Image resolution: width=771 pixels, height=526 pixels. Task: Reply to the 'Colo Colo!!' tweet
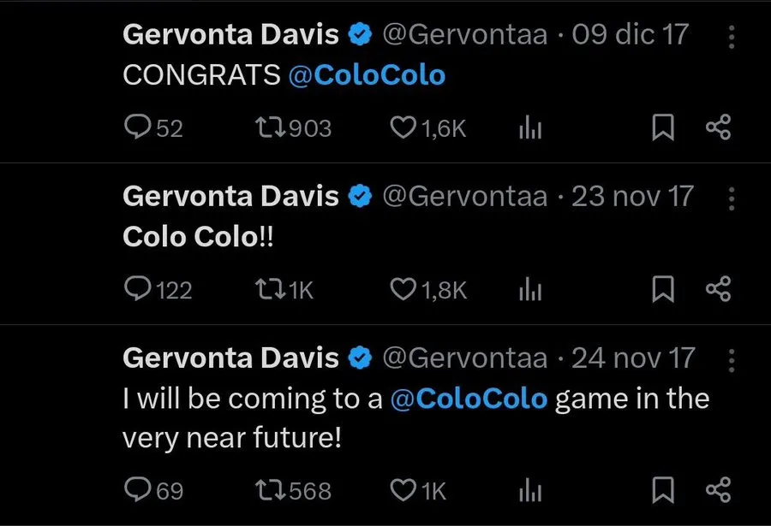coord(138,290)
